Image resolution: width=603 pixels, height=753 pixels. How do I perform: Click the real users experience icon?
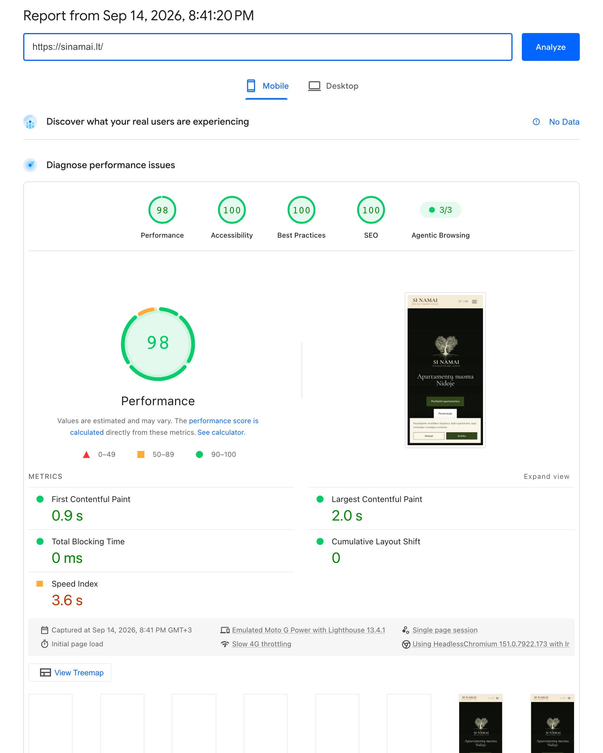tap(30, 122)
